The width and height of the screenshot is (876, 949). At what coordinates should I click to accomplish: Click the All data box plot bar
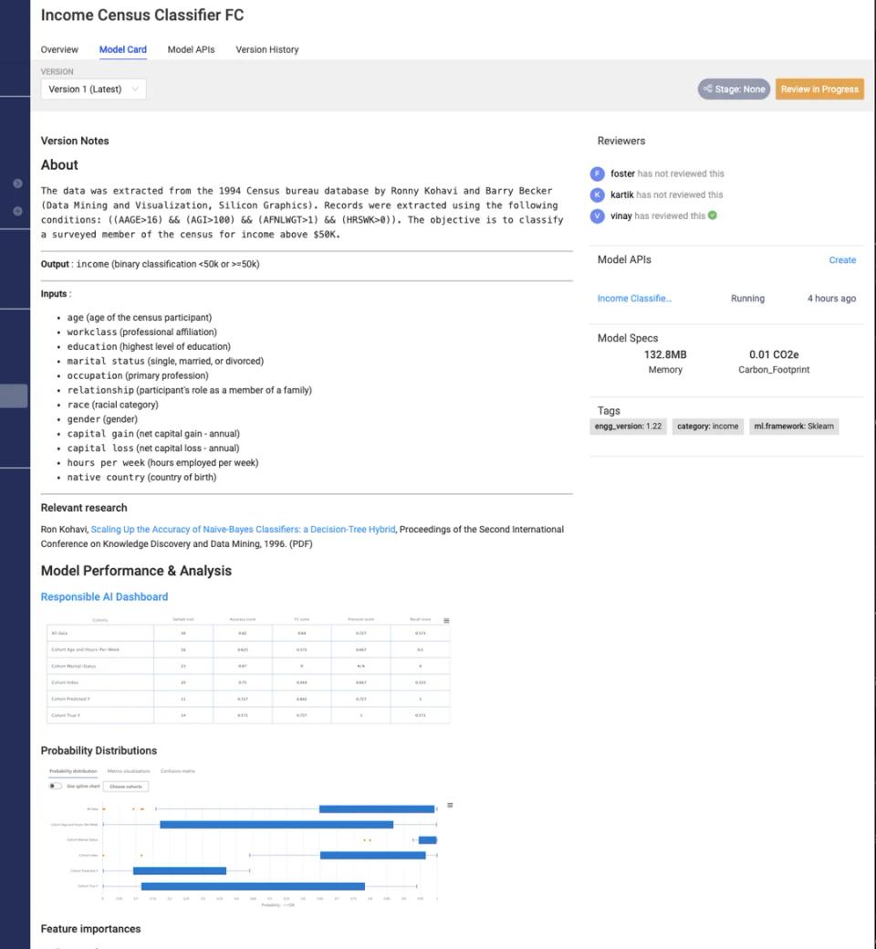(377, 809)
